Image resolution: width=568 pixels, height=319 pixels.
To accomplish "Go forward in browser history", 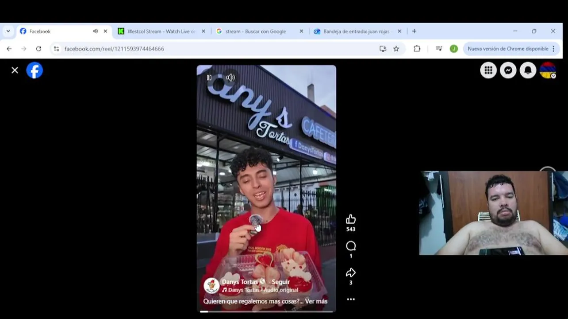I will coord(24,49).
